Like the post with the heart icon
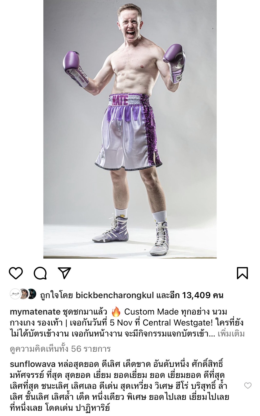 (16, 273)
